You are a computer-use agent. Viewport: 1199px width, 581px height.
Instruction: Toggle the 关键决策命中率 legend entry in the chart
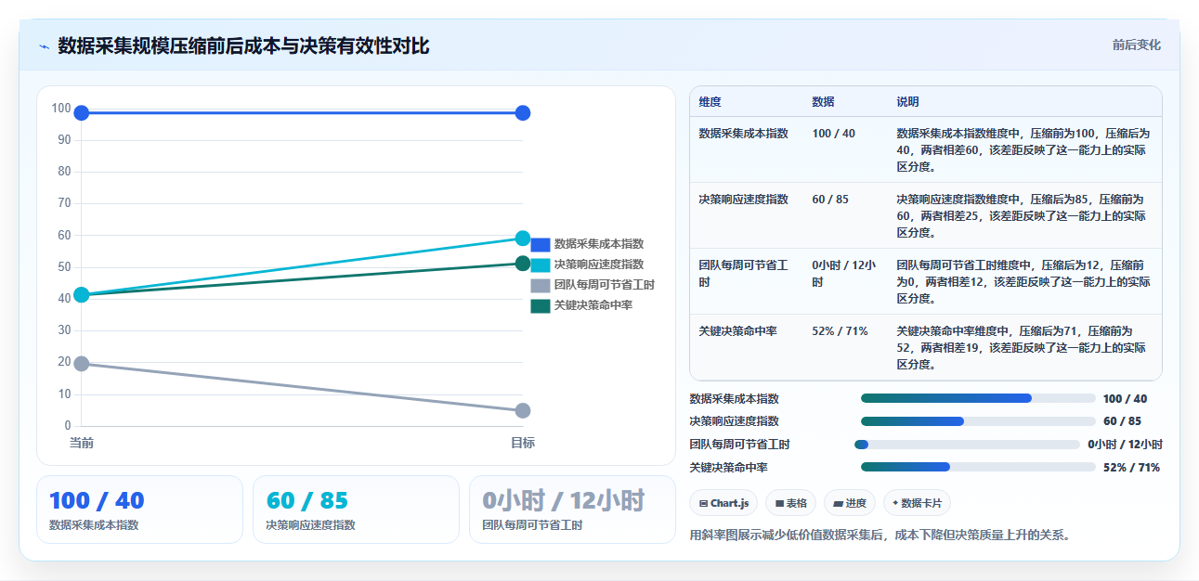[581, 305]
